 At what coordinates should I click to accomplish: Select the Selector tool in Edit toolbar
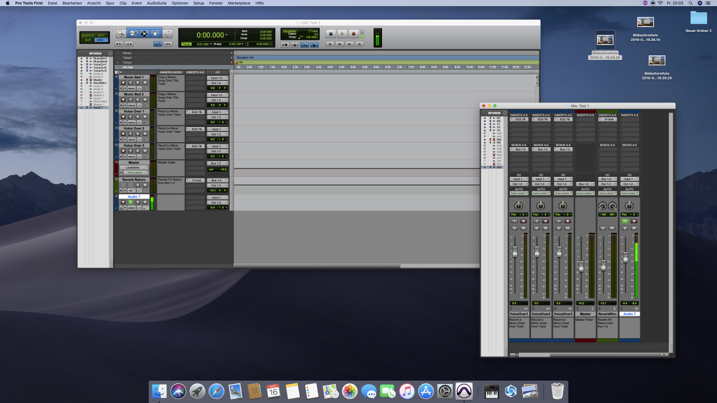pyautogui.click(x=145, y=34)
